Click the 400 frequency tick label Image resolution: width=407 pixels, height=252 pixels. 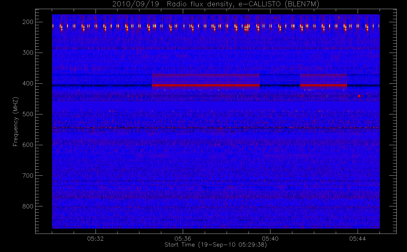(x=28, y=83)
